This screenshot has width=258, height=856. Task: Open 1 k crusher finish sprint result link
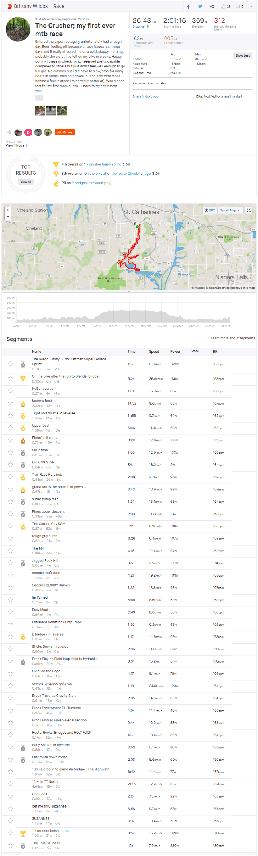pyautogui.click(x=102, y=164)
